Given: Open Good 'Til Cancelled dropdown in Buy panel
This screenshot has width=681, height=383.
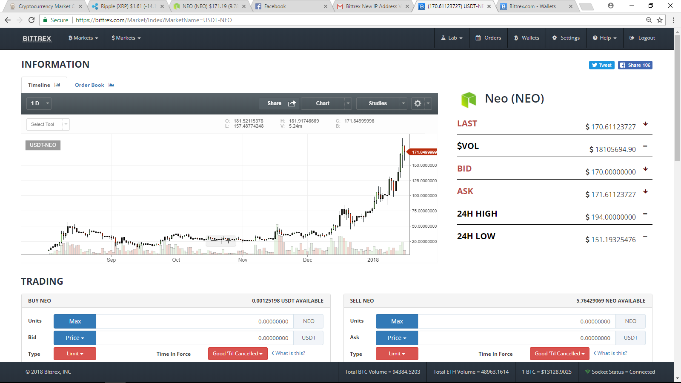Looking at the screenshot, I should click(237, 354).
